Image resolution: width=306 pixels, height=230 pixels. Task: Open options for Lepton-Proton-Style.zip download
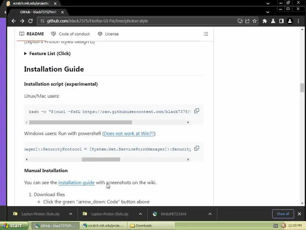point(140,214)
